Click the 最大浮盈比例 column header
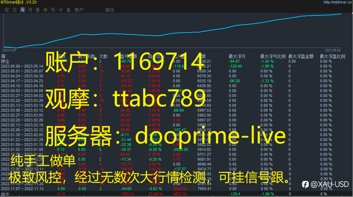Screen dimensions: 353x197 click(333, 56)
